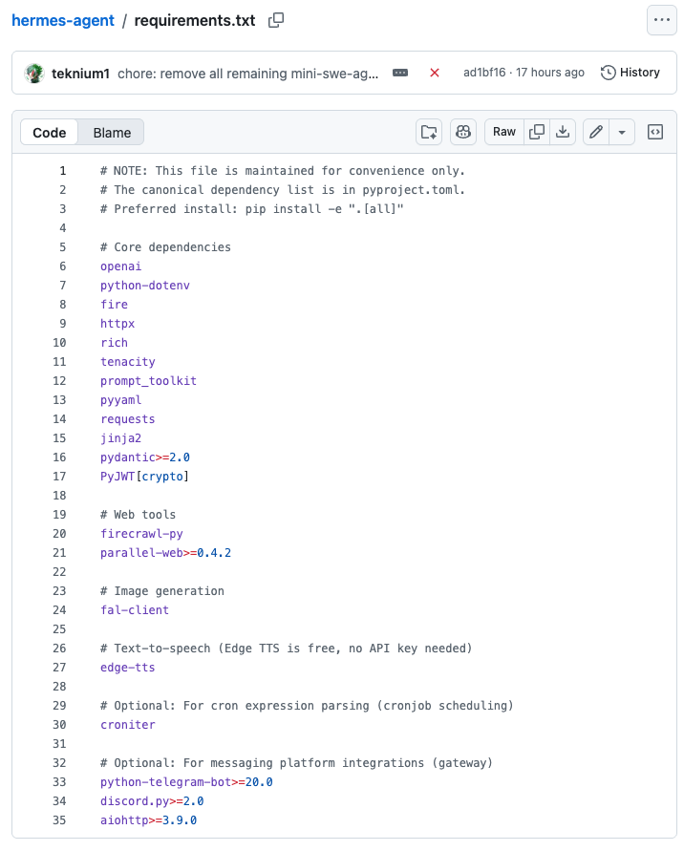Click the 'prompt_toolkit' dependency line

[x=148, y=381]
